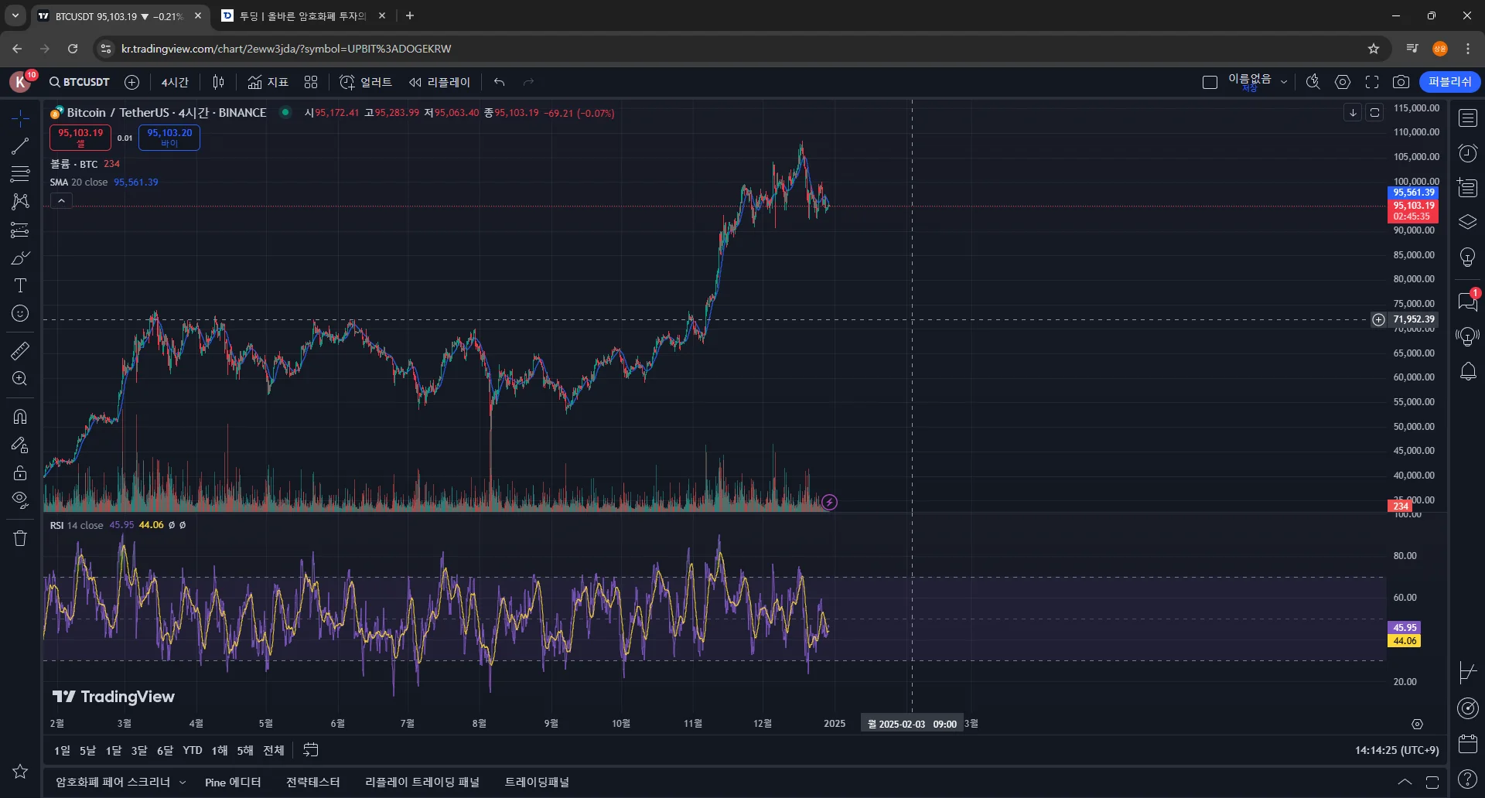Screen dimensions: 1485x798
Task: Open timezone setting 14:14:25 (UTC+9)
Action: pos(1397,751)
